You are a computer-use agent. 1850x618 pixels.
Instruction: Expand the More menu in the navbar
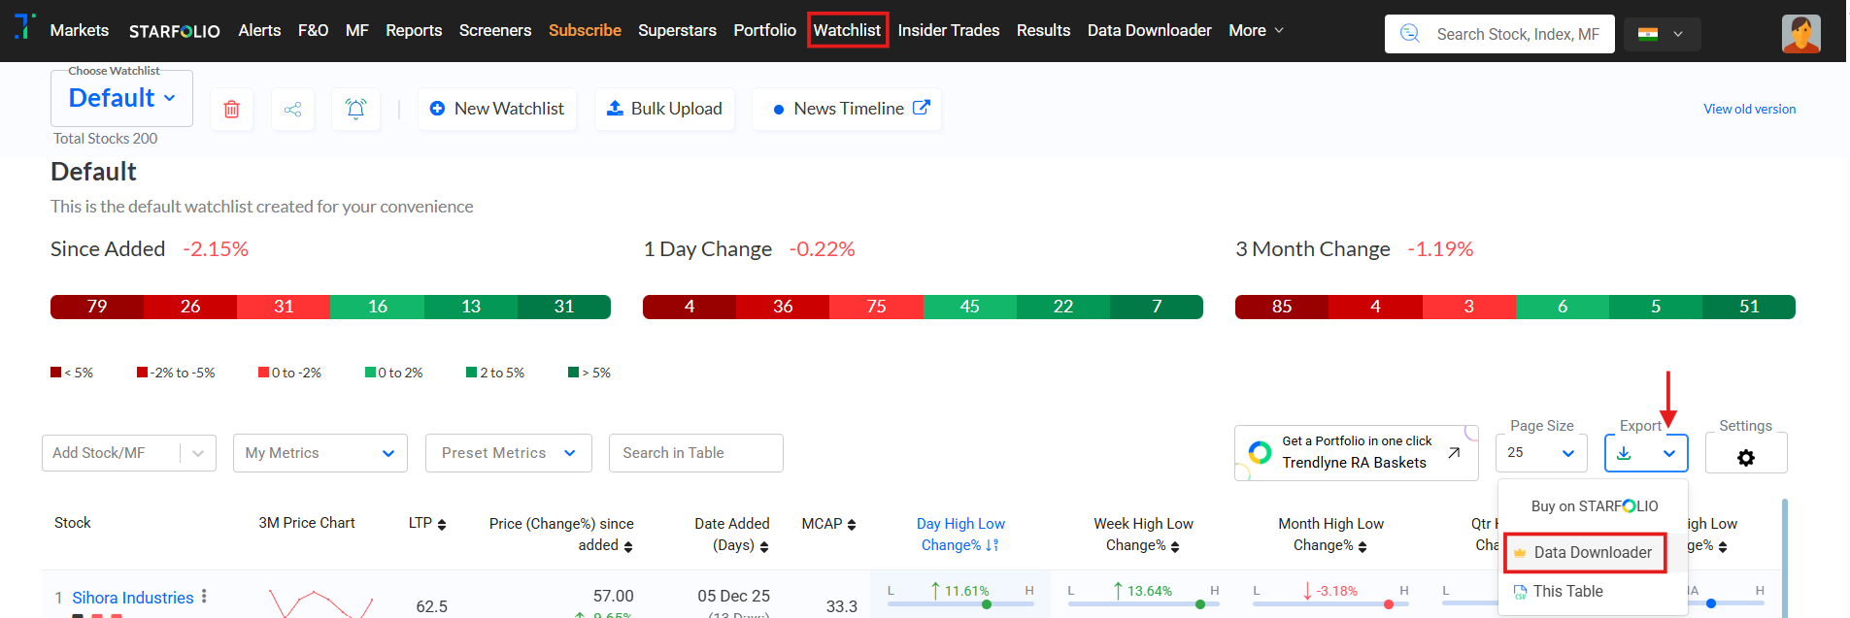click(1256, 30)
